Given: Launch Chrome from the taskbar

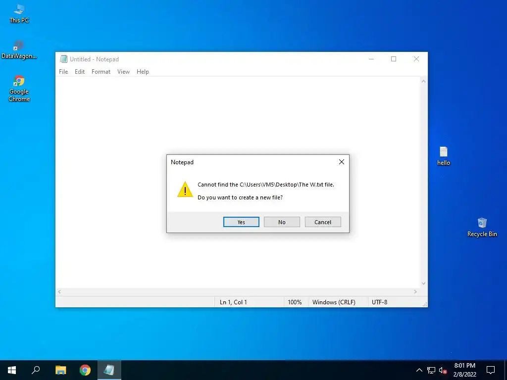Looking at the screenshot, I should (85, 370).
